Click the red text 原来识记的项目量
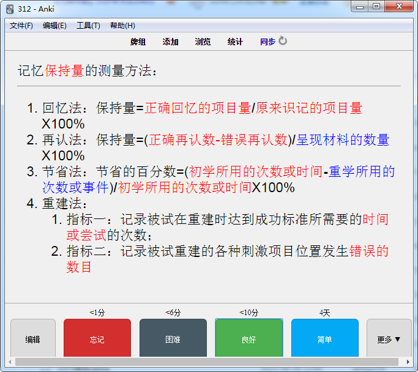Image resolution: width=418 pixels, height=372 pixels. tap(309, 108)
